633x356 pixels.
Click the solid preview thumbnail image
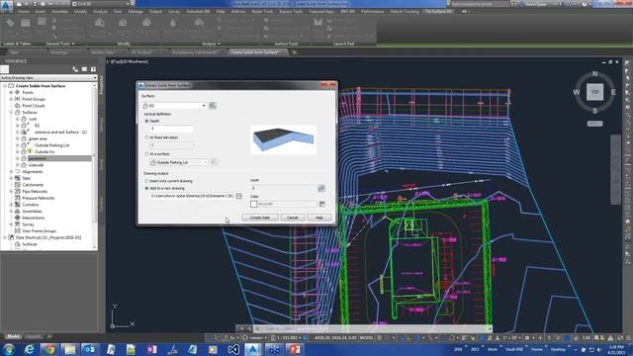pyautogui.click(x=284, y=139)
